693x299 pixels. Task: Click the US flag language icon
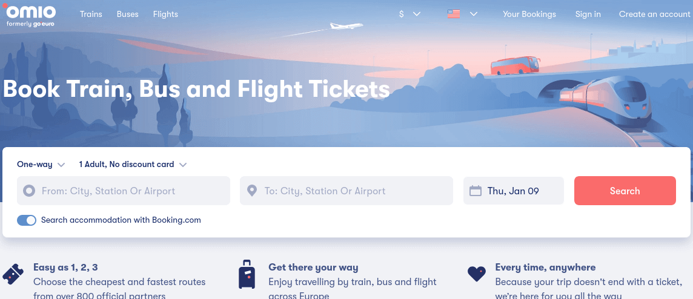click(454, 14)
